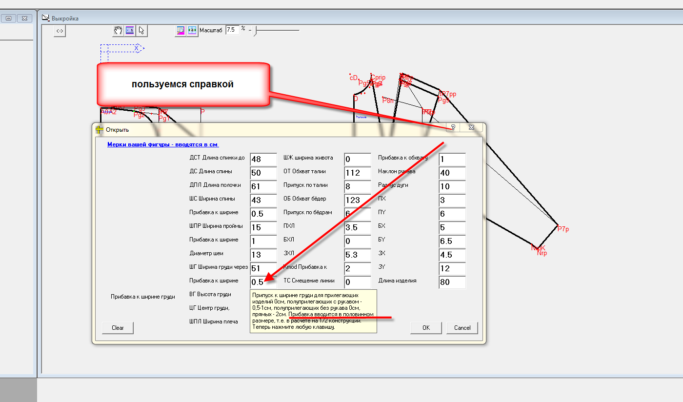
Task: Click the Длина изделия input field
Action: coord(452,282)
